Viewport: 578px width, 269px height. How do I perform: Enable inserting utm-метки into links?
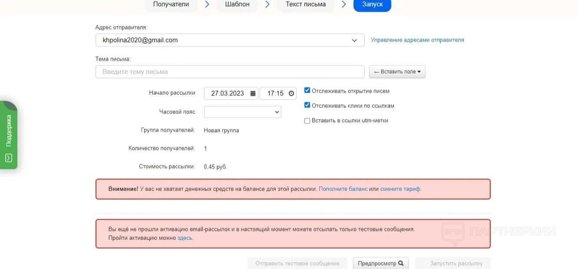click(307, 121)
